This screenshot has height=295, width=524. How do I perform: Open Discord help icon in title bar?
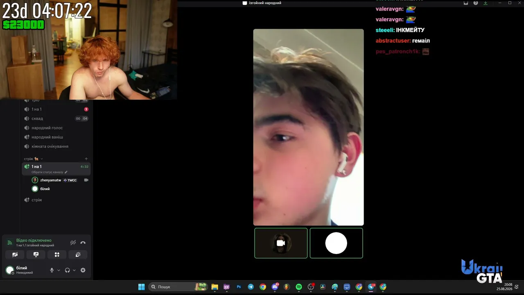(x=476, y=3)
